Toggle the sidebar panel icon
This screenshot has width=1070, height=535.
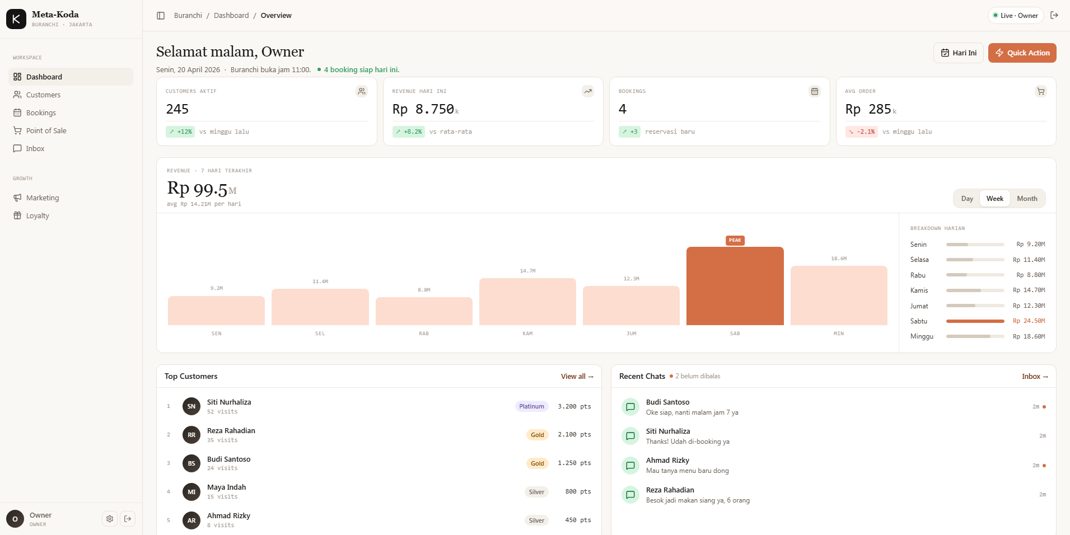click(161, 16)
